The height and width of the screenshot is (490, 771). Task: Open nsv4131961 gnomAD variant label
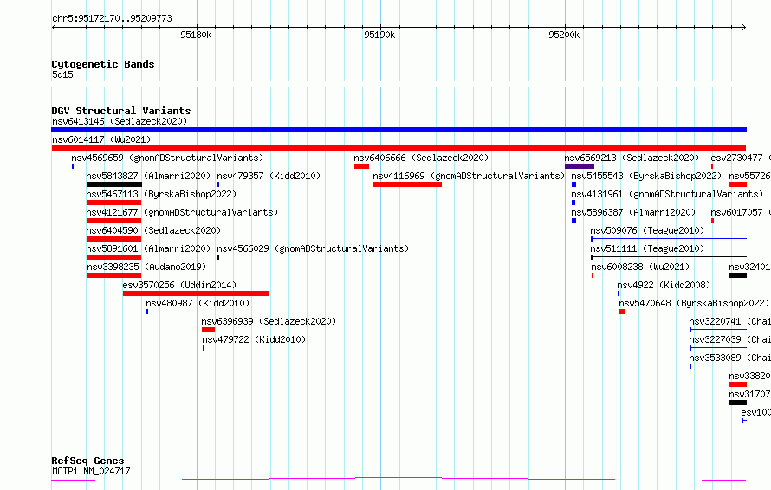tap(667, 194)
